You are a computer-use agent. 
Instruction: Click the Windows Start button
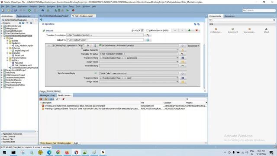point(4,152)
